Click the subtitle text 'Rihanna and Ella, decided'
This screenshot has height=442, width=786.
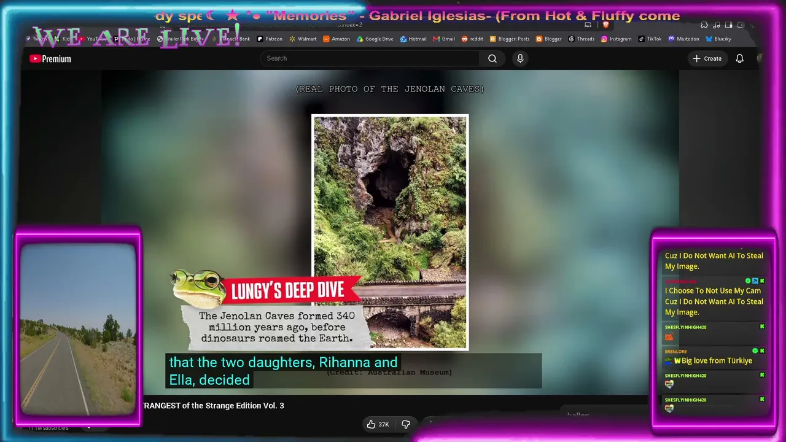coord(284,371)
